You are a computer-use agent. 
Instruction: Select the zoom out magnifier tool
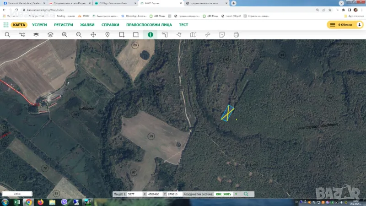(x=79, y=35)
